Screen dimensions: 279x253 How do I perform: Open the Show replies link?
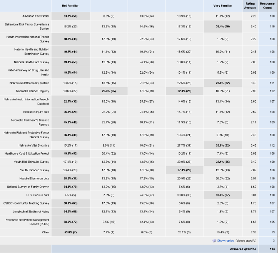point(226,241)
